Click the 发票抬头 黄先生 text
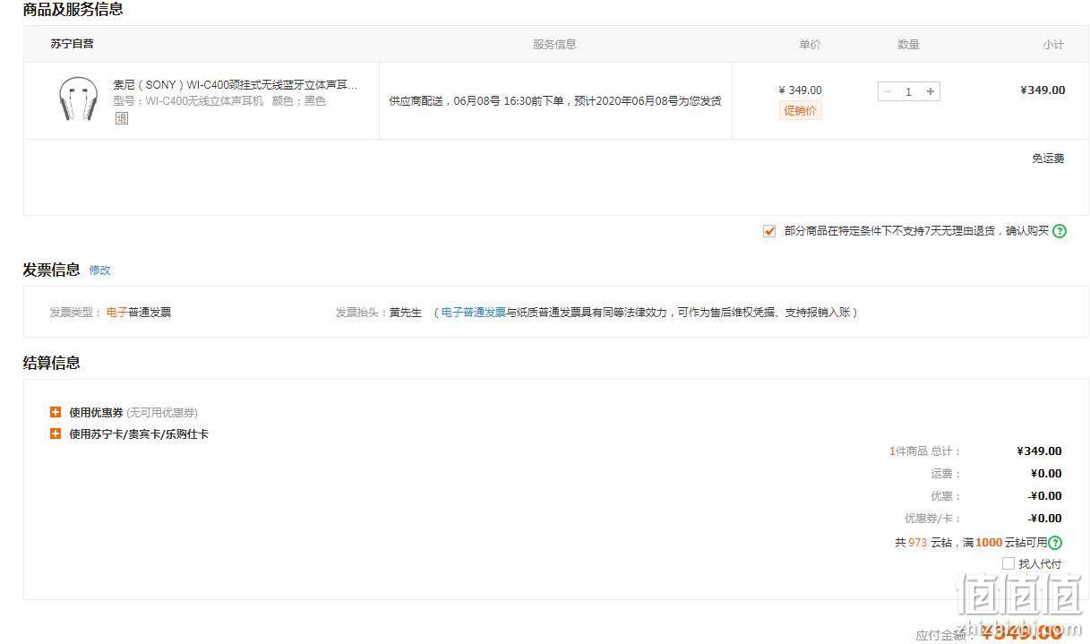Screen dimensions: 1090x644 click(378, 313)
